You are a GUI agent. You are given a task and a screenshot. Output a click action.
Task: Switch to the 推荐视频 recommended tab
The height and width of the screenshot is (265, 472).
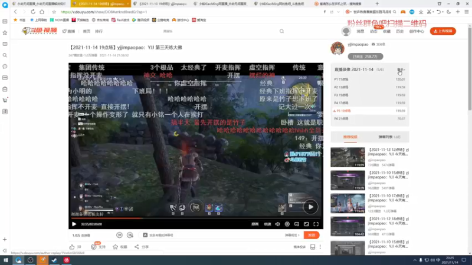(x=350, y=137)
